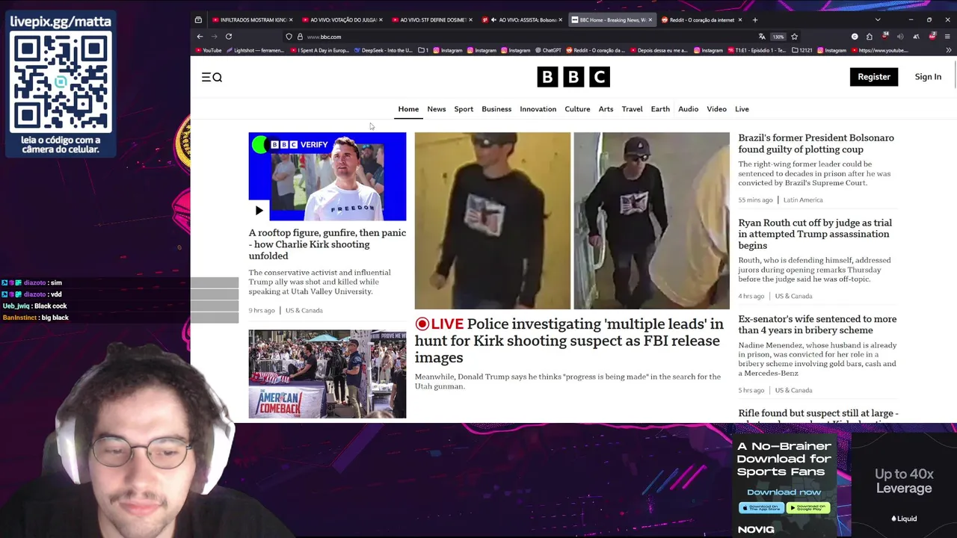Open the YouTube bookmark
Viewport: 957px width, 538px height.
tap(209, 51)
